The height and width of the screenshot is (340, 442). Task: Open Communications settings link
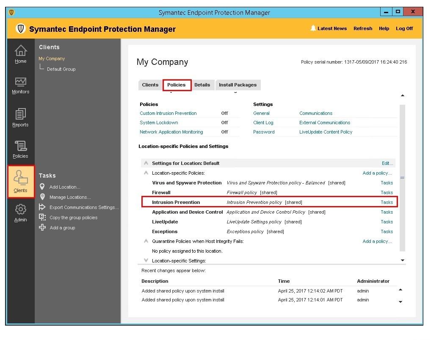click(x=316, y=113)
